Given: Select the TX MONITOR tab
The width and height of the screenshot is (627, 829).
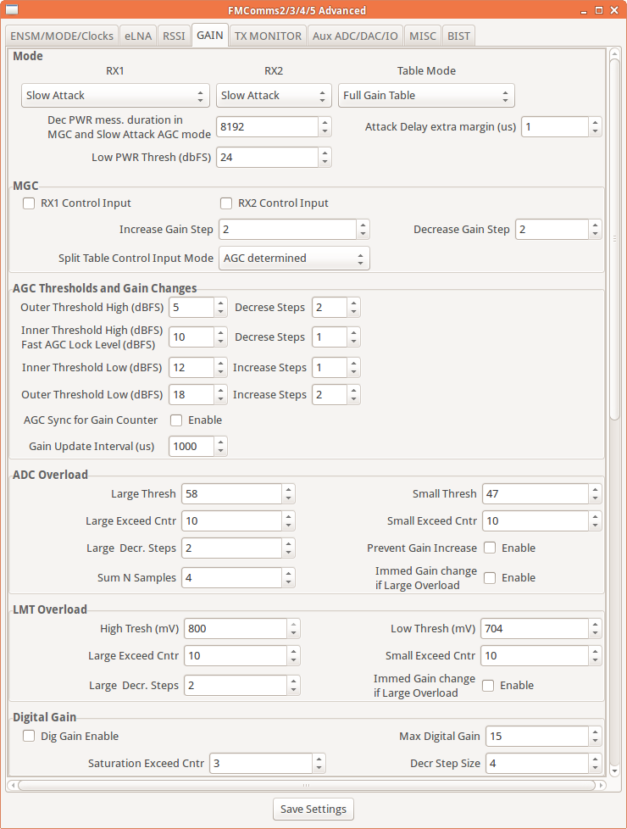Looking at the screenshot, I should (x=268, y=36).
